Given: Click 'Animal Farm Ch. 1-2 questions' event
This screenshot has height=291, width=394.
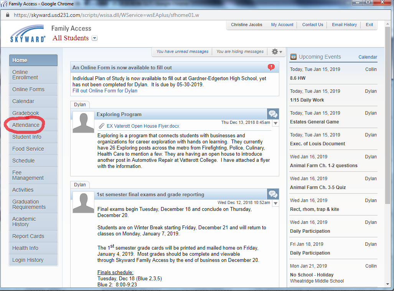Looking at the screenshot, I should click(324, 166).
